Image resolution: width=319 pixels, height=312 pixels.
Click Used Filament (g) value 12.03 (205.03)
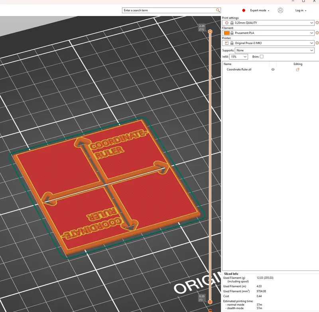265,278
